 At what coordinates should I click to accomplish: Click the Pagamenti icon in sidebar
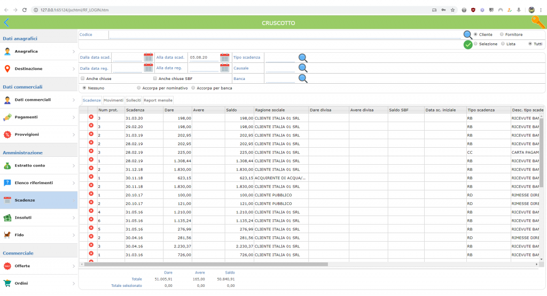(7, 117)
